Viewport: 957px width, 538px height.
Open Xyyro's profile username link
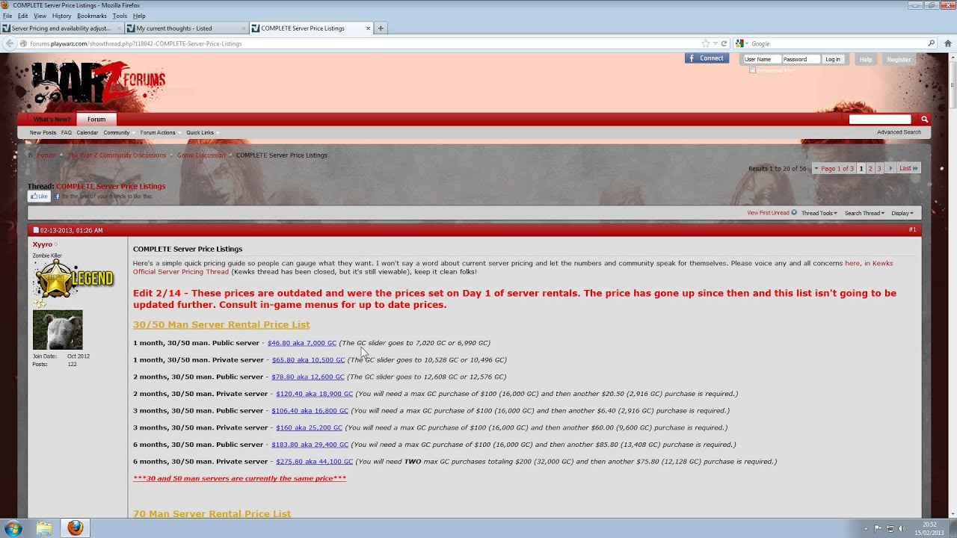coord(43,244)
